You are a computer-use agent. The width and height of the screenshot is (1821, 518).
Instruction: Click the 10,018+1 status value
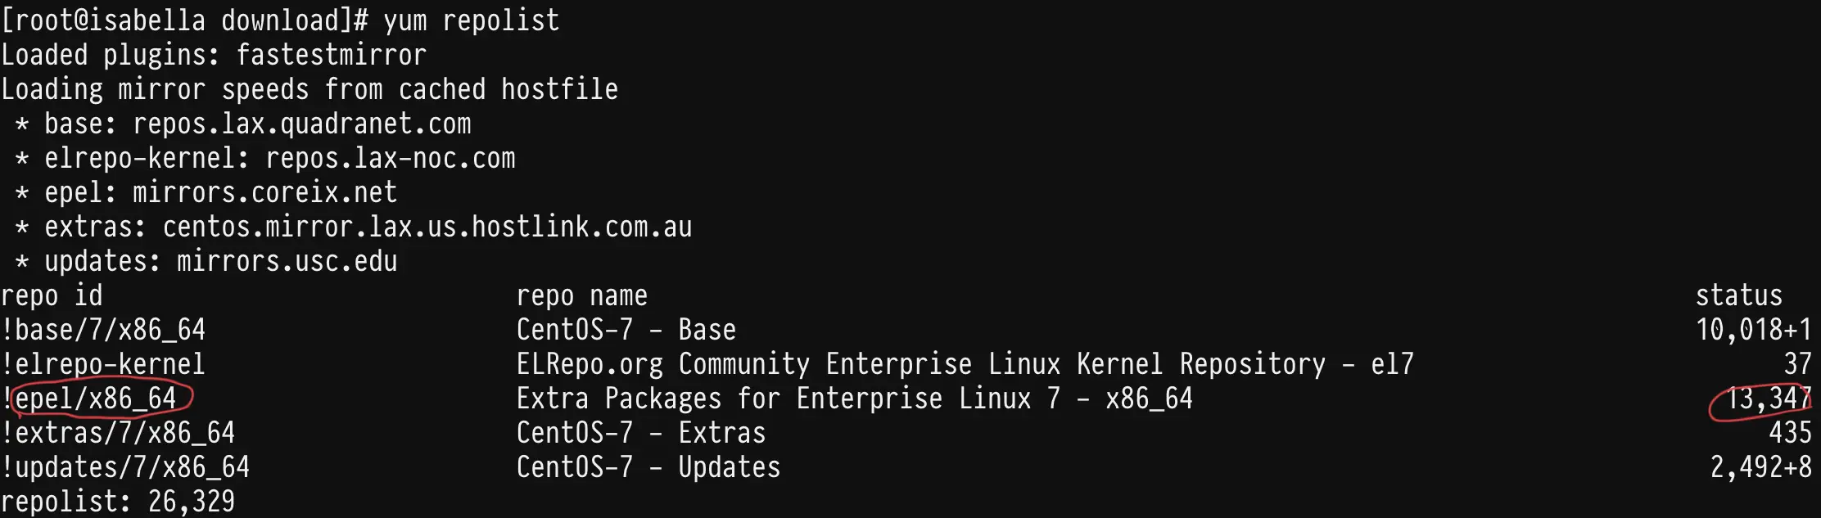click(1753, 330)
